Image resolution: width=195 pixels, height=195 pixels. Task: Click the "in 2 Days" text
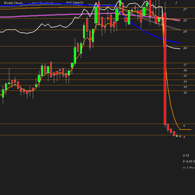[189, 168]
